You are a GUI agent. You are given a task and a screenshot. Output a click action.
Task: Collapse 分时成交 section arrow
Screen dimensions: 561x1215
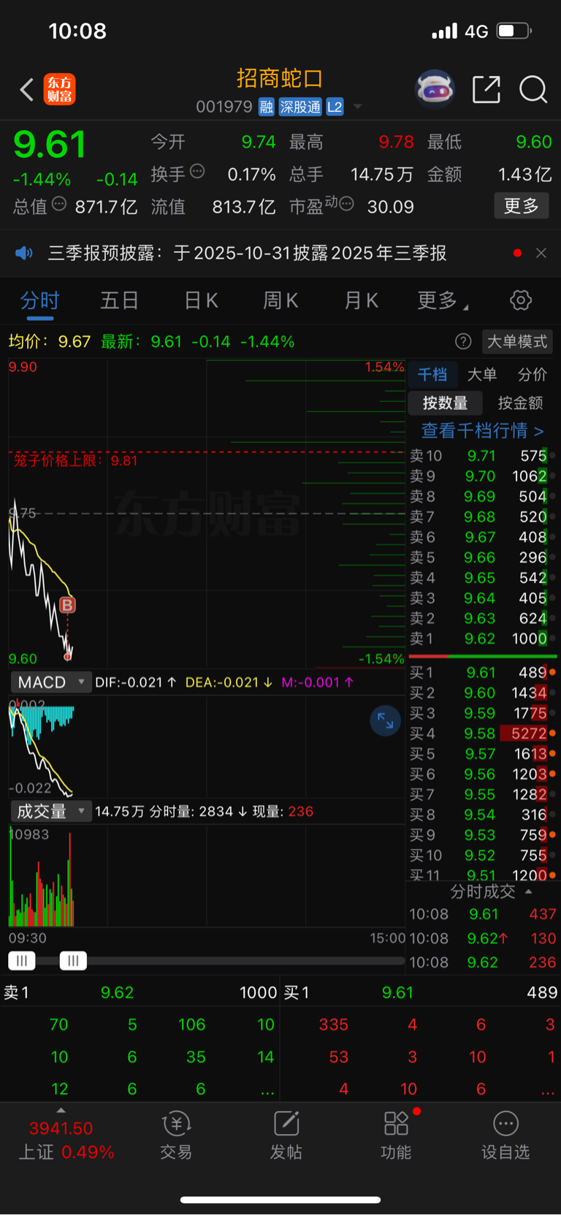[x=529, y=891]
